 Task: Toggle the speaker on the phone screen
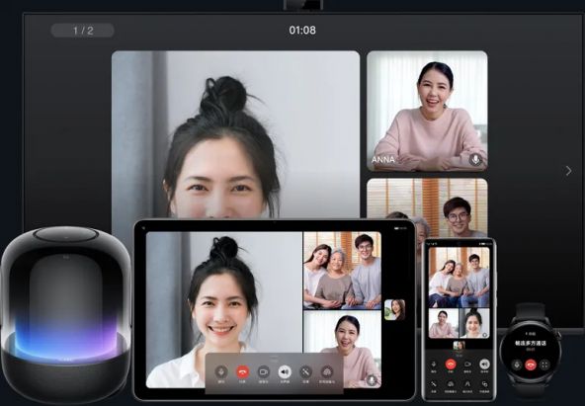484,364
